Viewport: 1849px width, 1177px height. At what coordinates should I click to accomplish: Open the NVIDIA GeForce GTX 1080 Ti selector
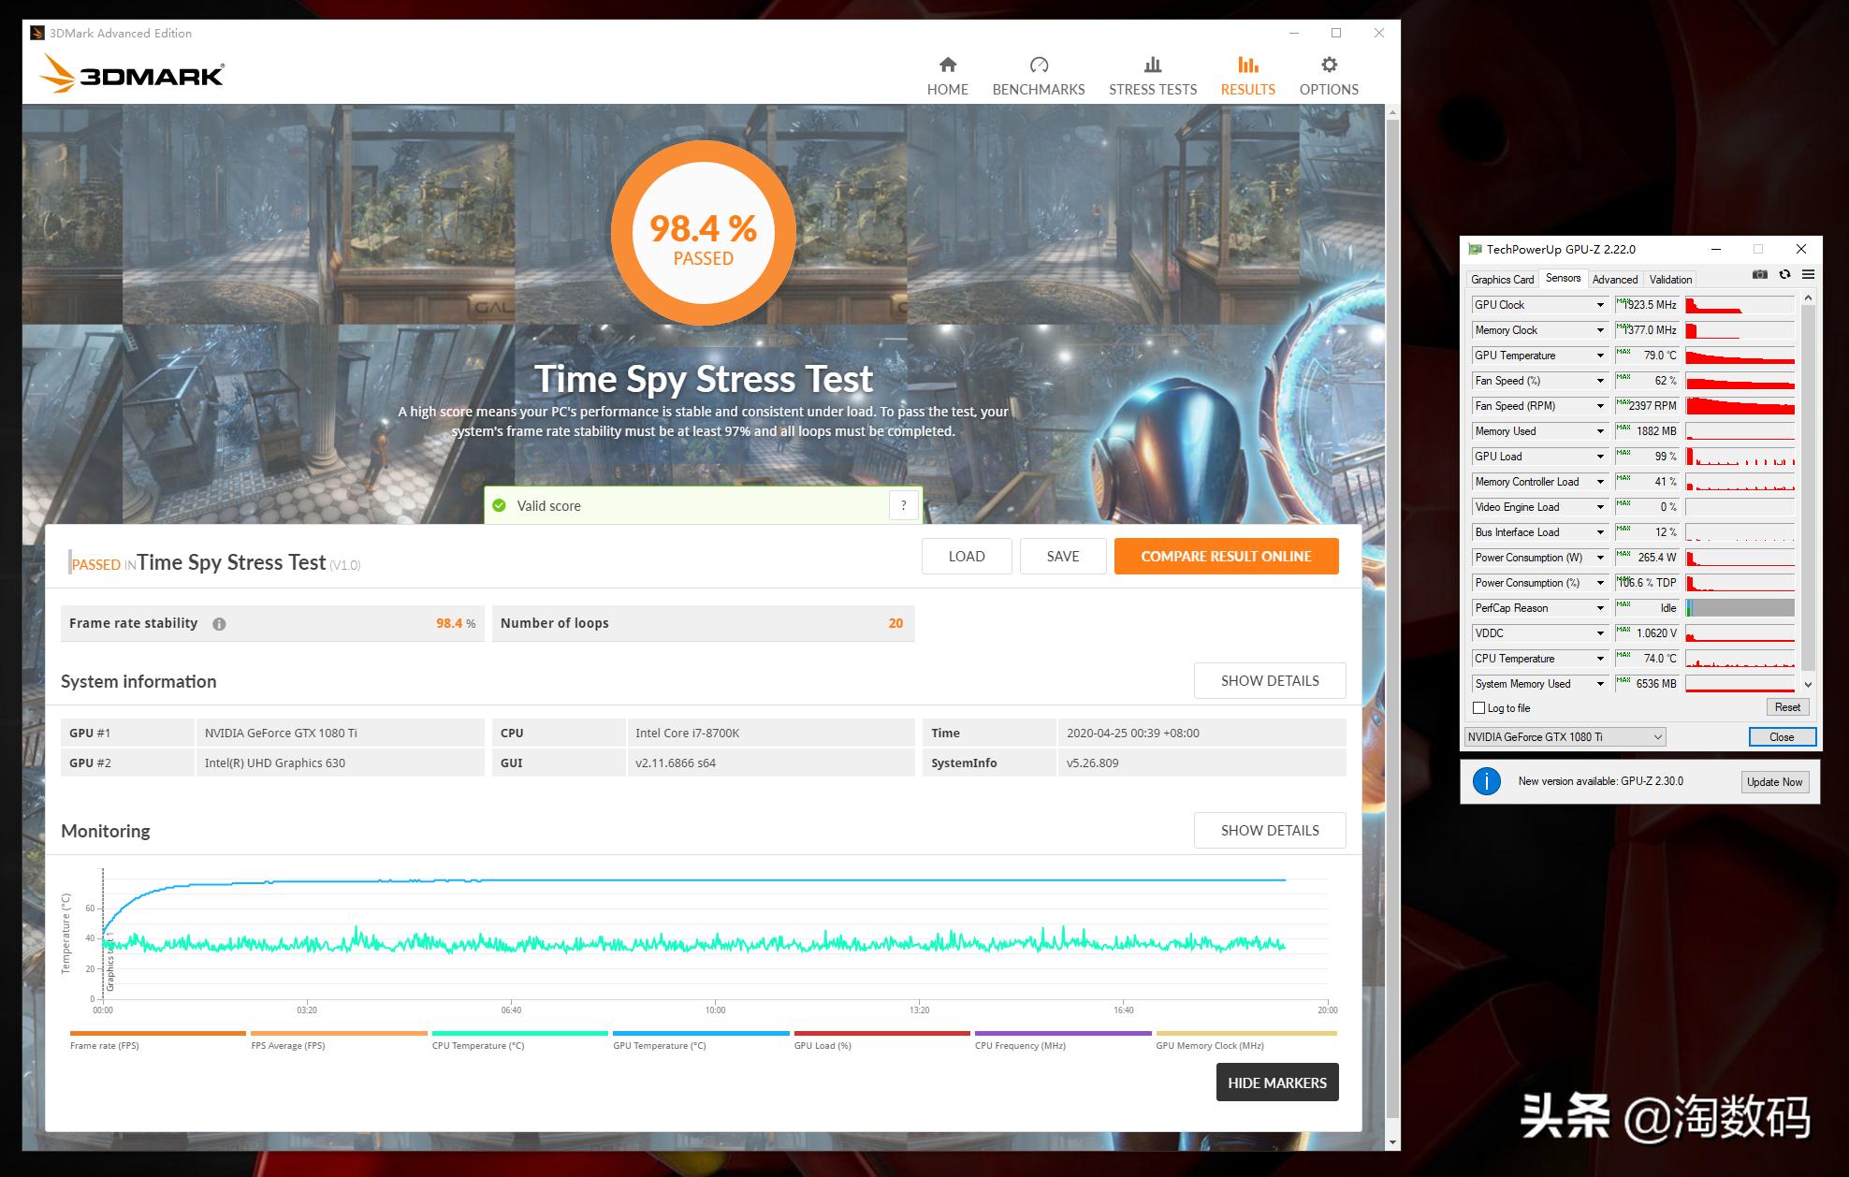pyautogui.click(x=1565, y=737)
